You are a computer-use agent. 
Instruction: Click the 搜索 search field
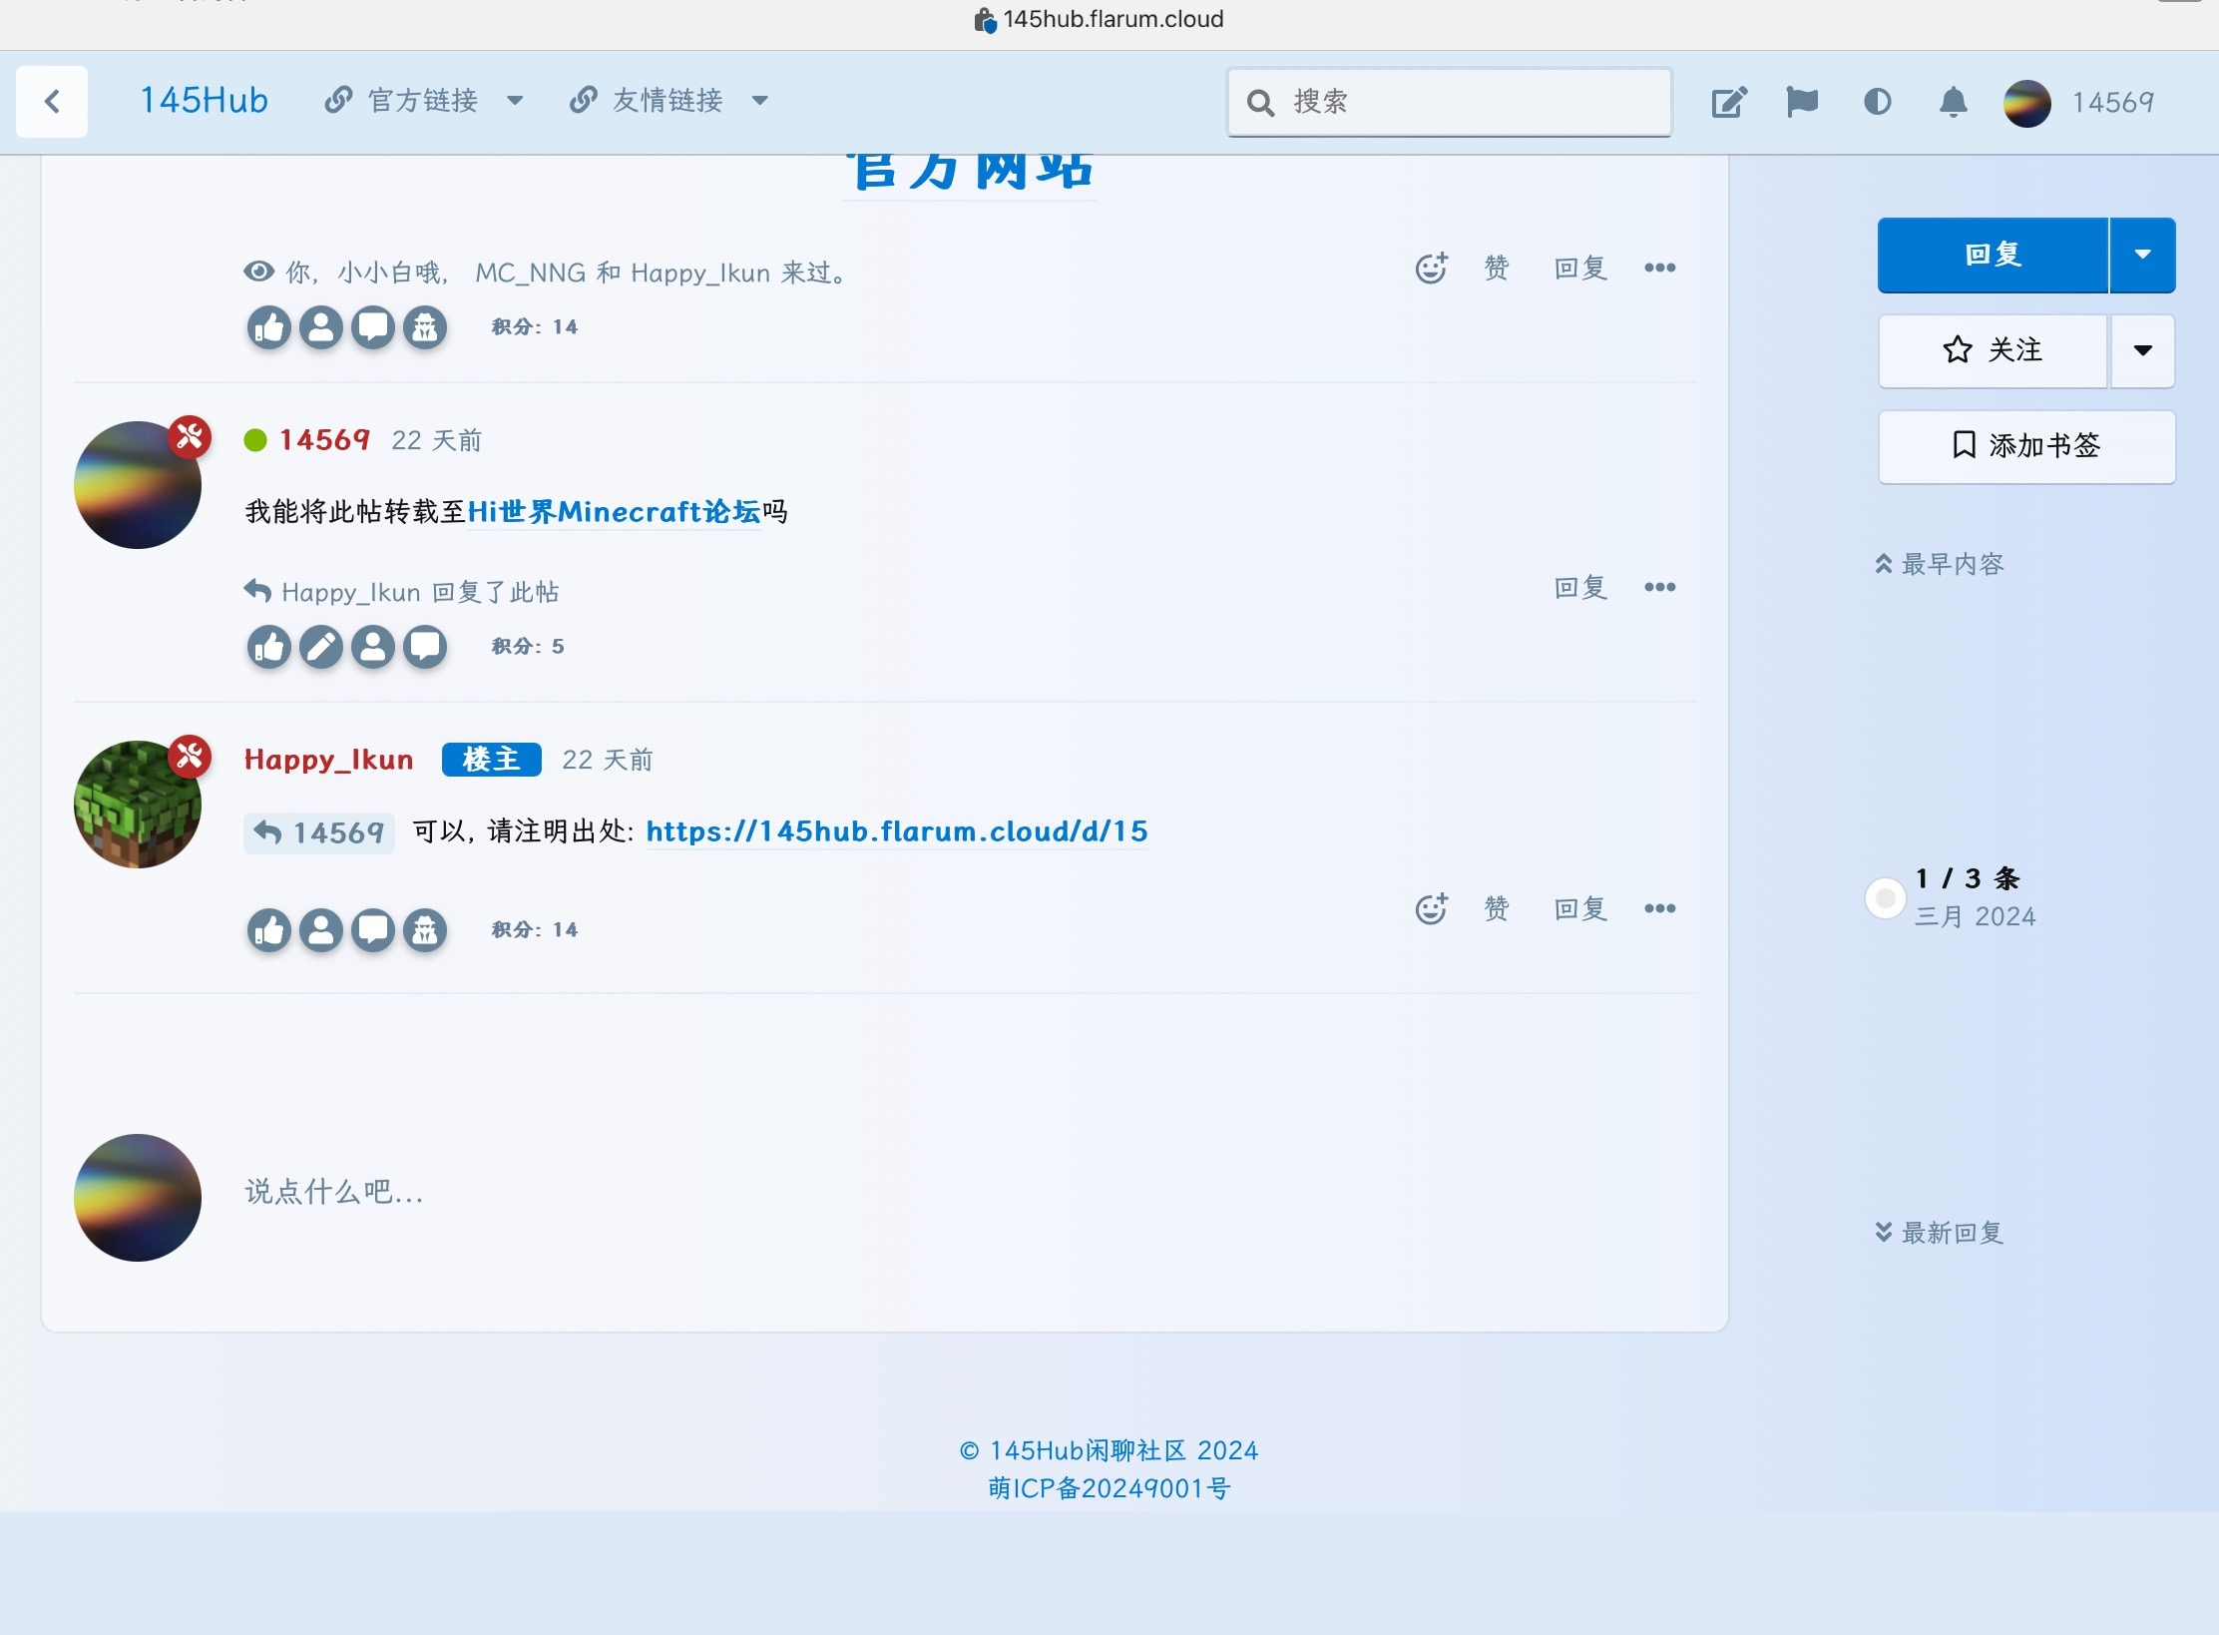(1450, 102)
